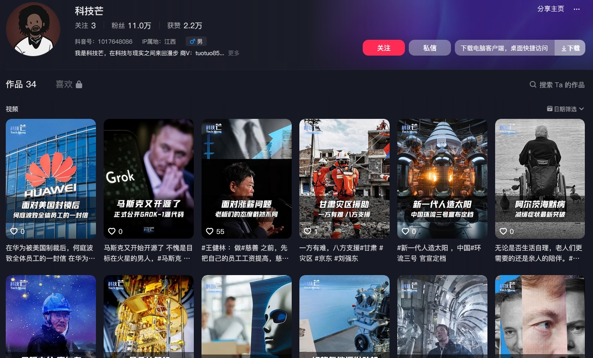Click the 获赞 2.2万 likes count
Viewport: 593px width, 358px height.
[185, 25]
